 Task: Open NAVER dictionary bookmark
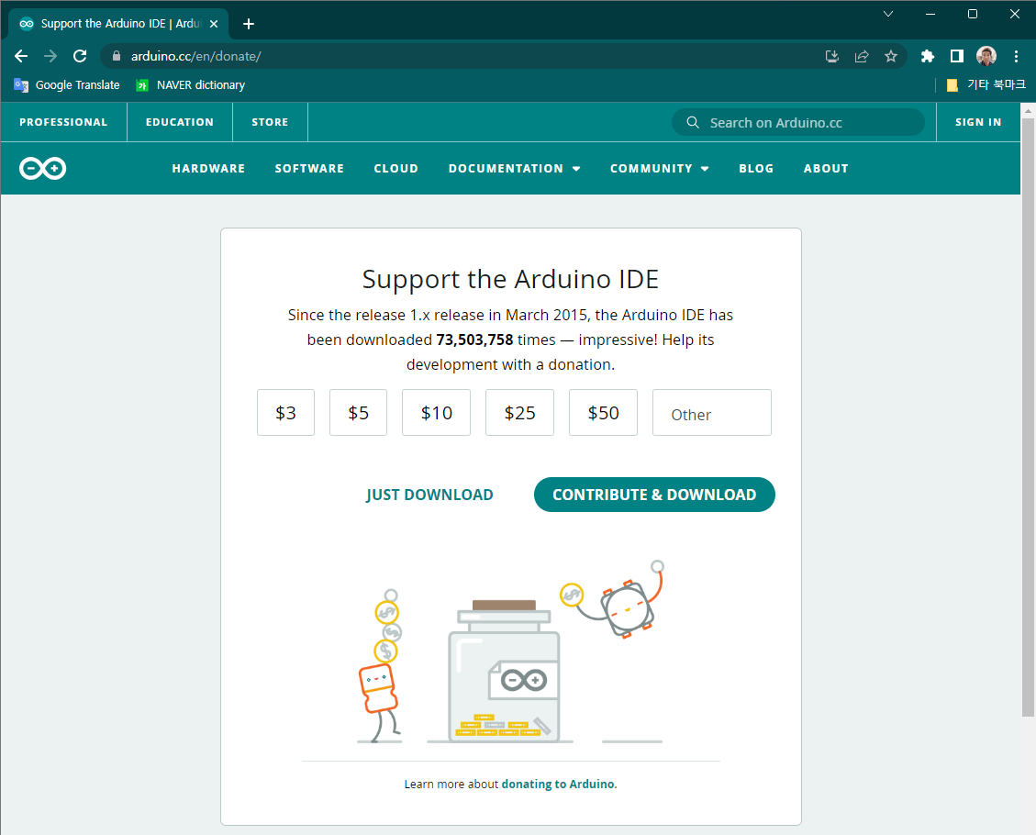click(190, 85)
